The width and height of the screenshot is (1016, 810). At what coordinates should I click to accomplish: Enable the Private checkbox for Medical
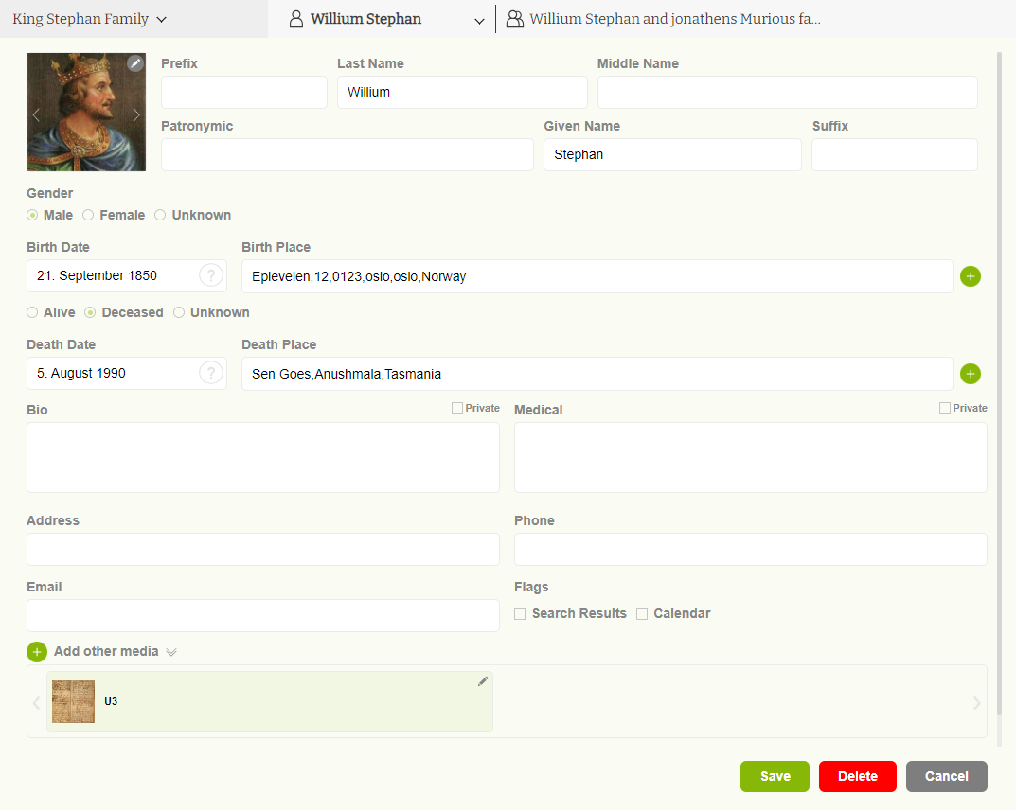943,407
